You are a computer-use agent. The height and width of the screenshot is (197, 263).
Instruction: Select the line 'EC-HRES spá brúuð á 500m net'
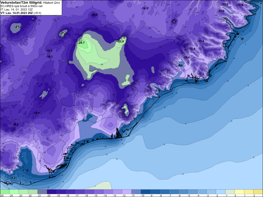tap(22, 6)
